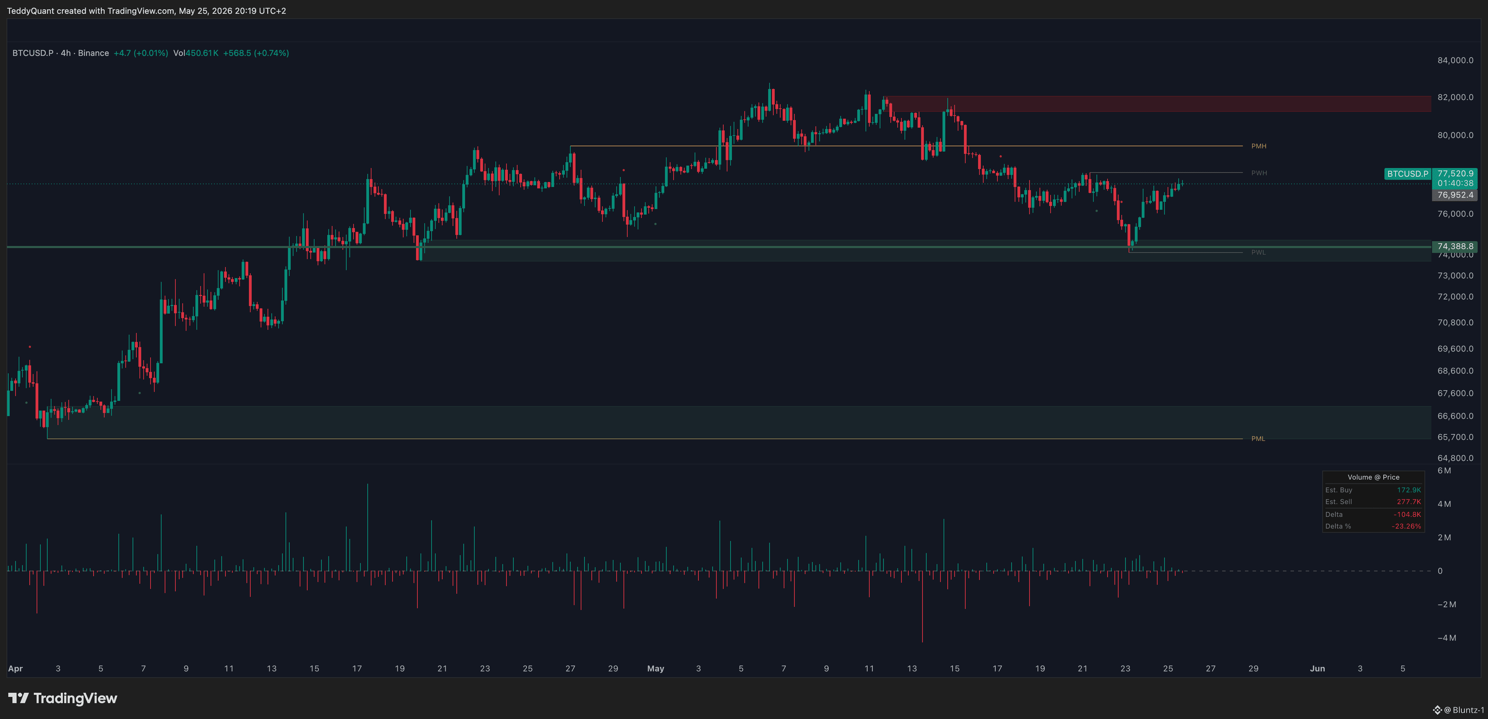The height and width of the screenshot is (719, 1488).
Task: Click the TradingView logo icon
Action: [18, 698]
